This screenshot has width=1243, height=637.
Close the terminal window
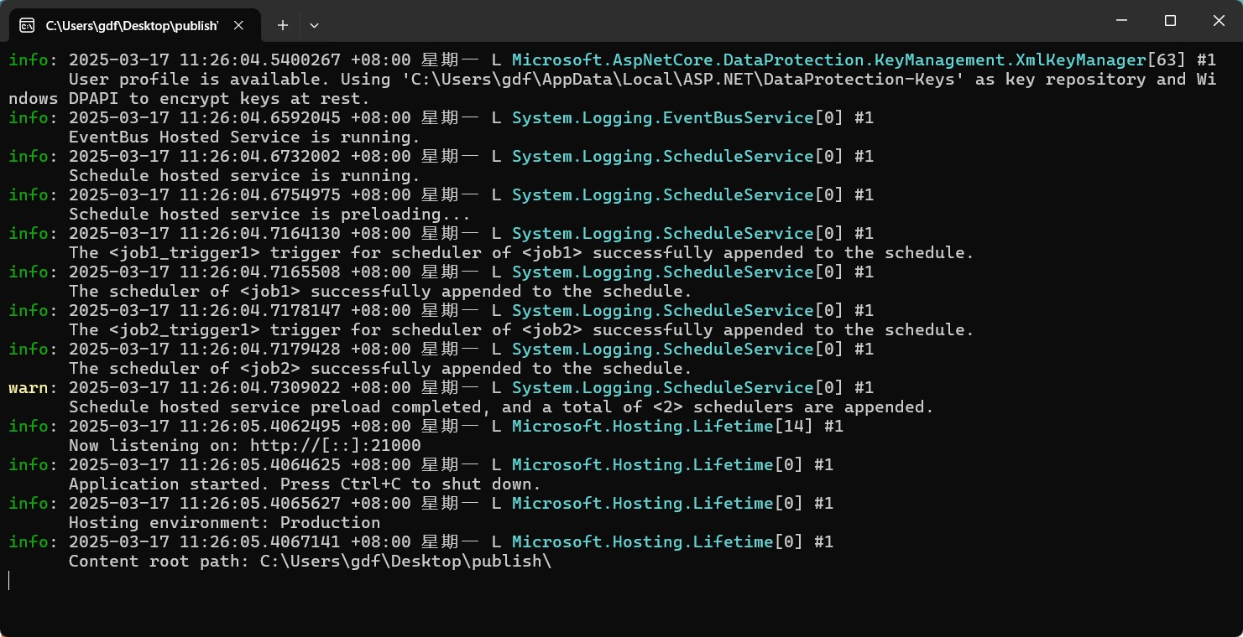coord(1219,20)
